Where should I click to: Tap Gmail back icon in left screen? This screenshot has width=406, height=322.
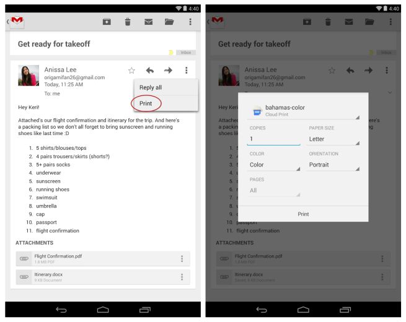[x=15, y=22]
